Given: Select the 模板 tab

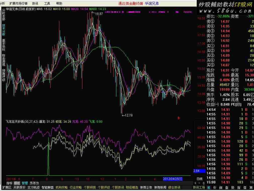Looking at the screenshot, I should [17, 183].
